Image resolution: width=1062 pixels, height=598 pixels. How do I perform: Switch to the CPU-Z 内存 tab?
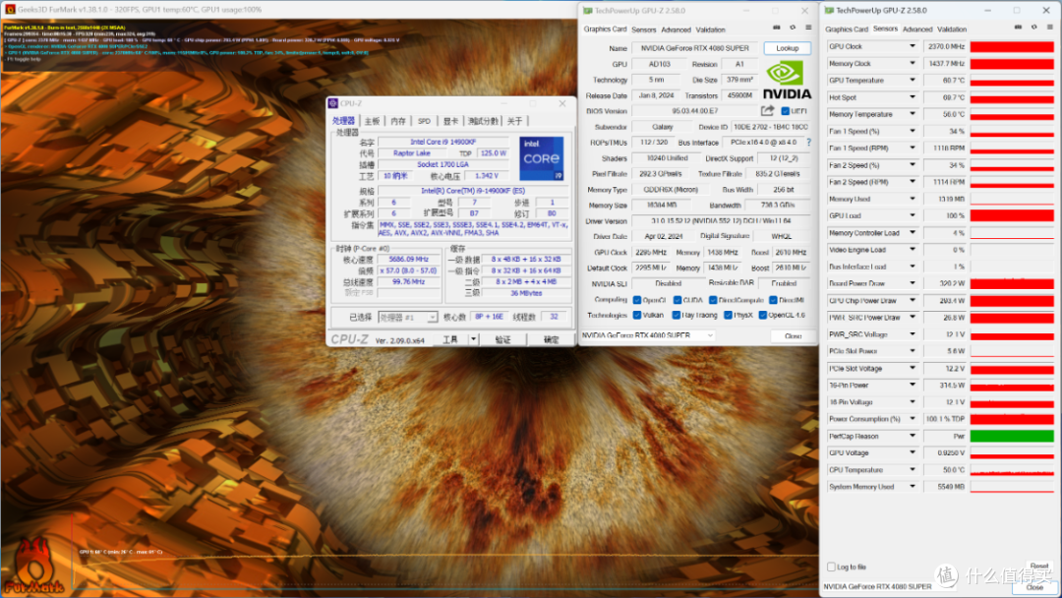point(398,121)
